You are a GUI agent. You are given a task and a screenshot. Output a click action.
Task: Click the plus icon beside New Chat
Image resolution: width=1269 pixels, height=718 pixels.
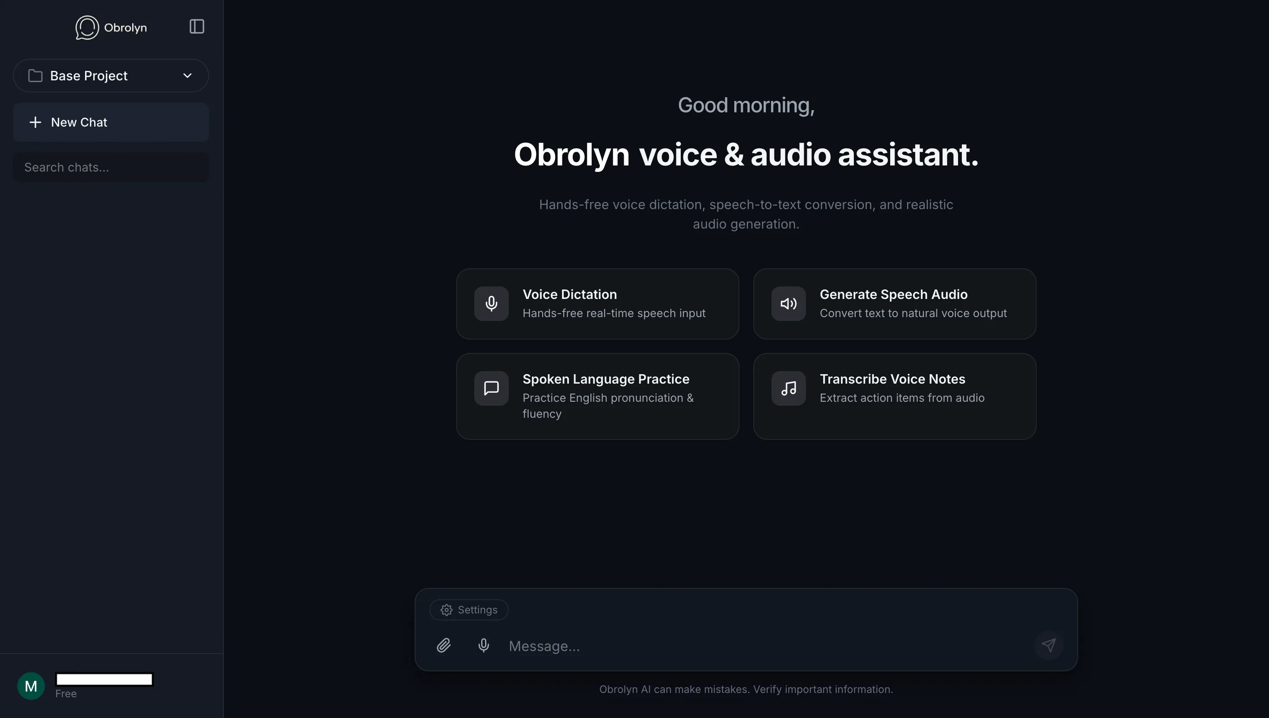pos(35,122)
